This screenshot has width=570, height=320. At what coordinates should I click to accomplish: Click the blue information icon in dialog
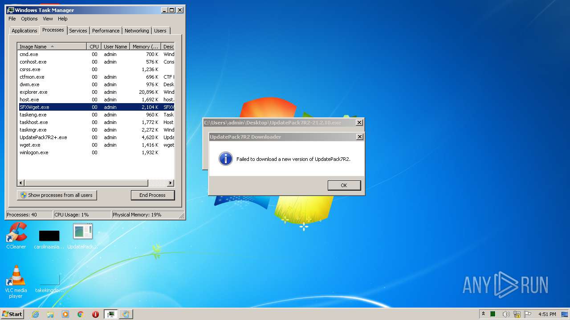[226, 159]
